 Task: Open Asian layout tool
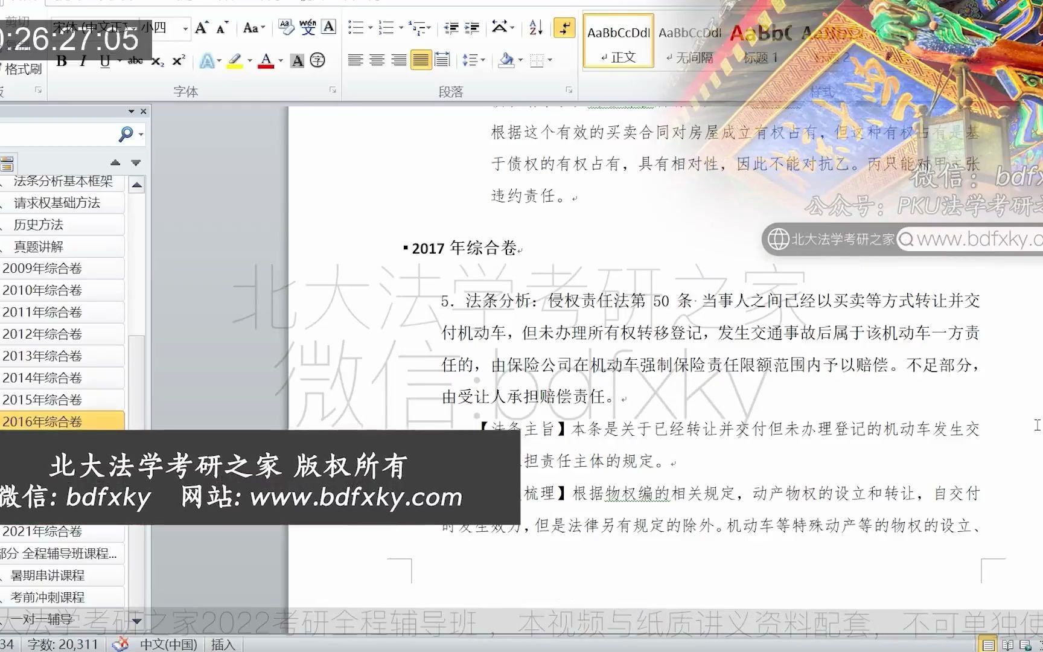coord(500,27)
